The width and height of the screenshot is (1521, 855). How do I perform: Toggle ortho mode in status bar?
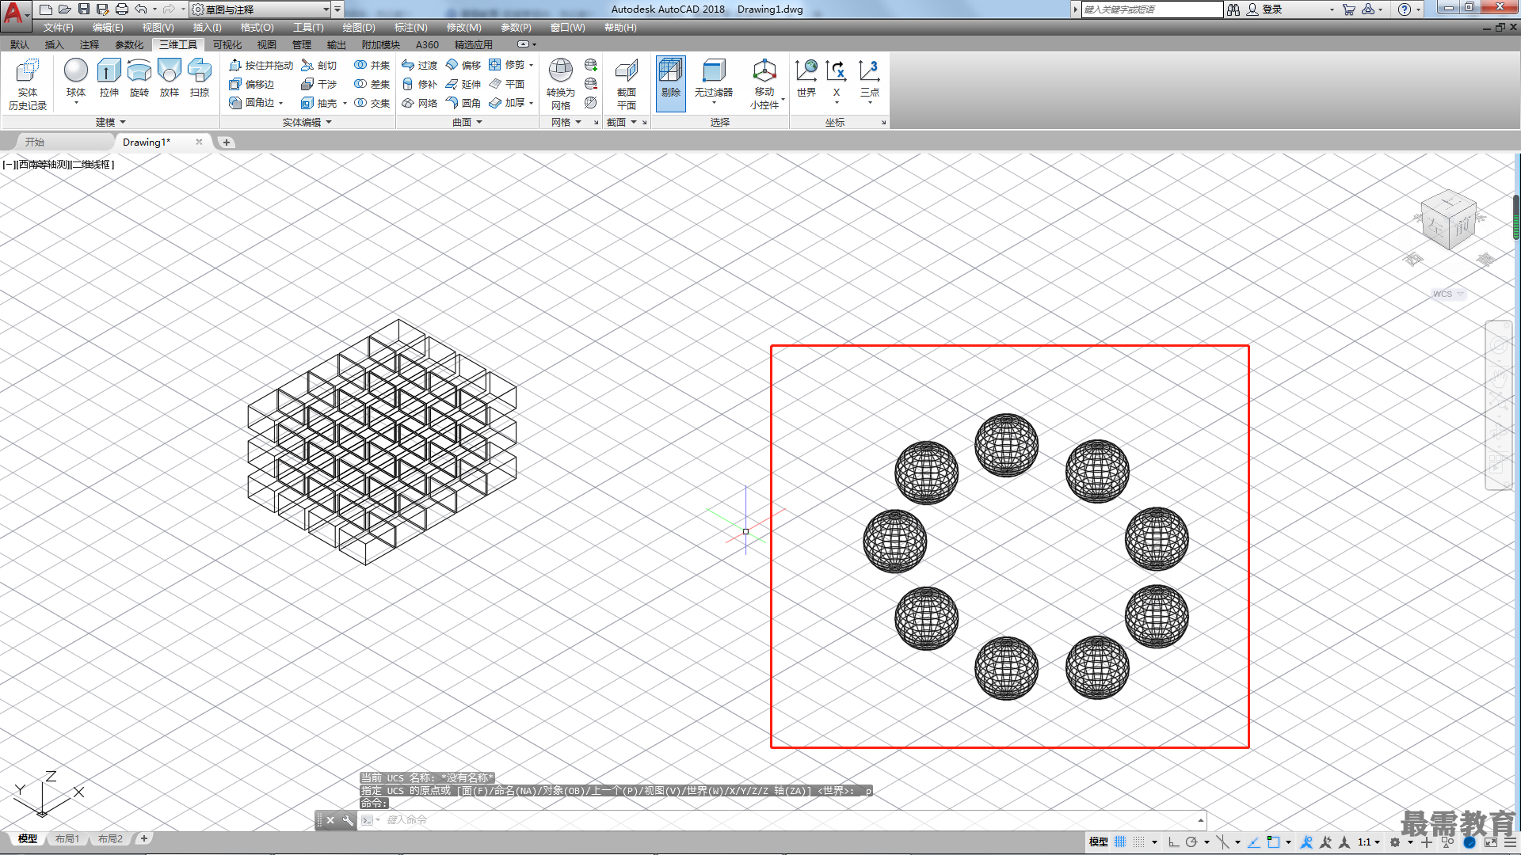point(1173,842)
